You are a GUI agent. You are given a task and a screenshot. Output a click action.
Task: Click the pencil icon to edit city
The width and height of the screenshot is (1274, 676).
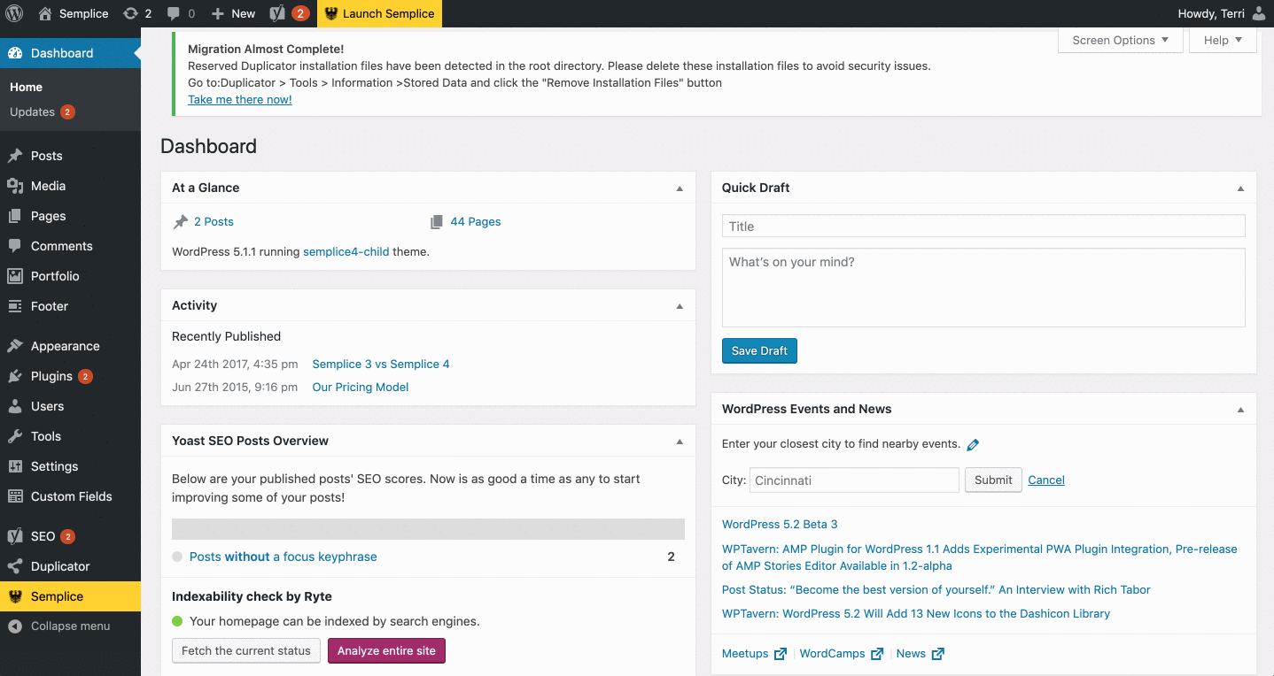(x=973, y=444)
